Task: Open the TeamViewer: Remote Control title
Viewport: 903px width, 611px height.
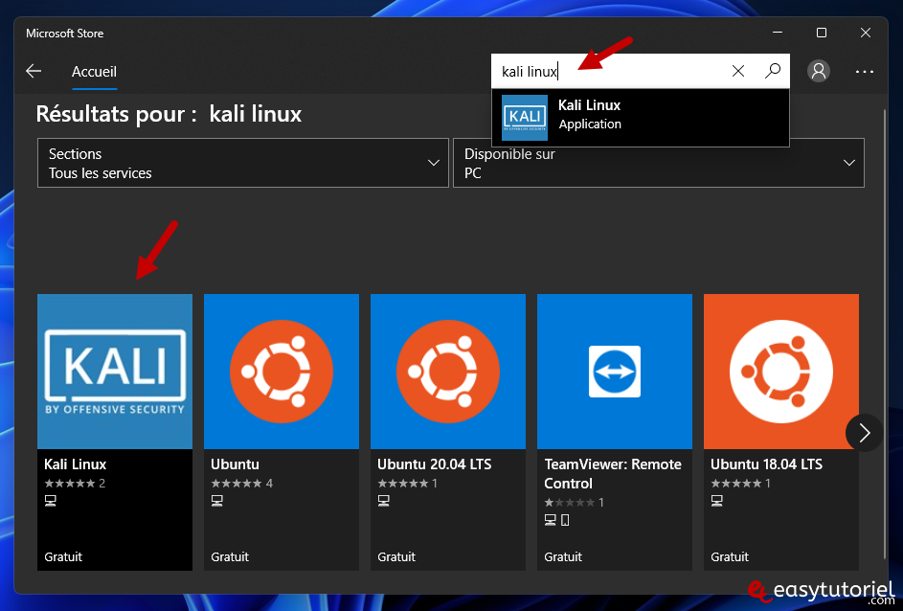Action: tap(613, 473)
